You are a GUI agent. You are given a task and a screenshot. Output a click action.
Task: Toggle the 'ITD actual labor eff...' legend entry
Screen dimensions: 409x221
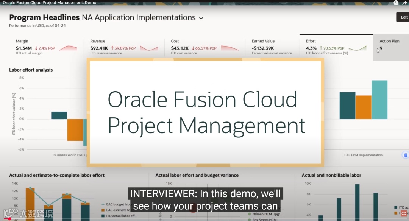[119, 216]
